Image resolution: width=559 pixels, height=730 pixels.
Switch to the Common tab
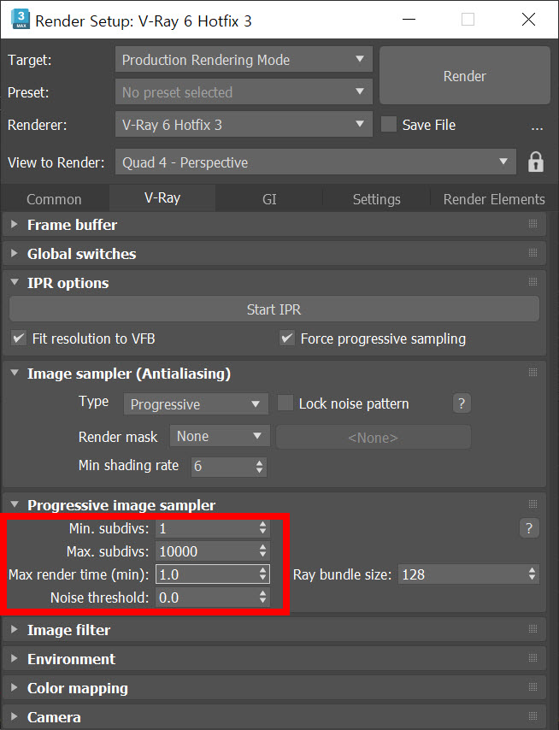click(x=54, y=199)
